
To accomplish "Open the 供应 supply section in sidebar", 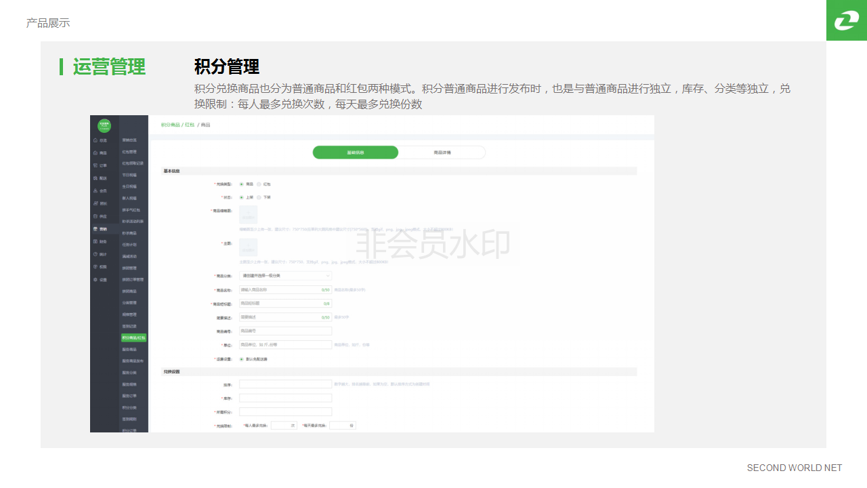I will [x=100, y=216].
